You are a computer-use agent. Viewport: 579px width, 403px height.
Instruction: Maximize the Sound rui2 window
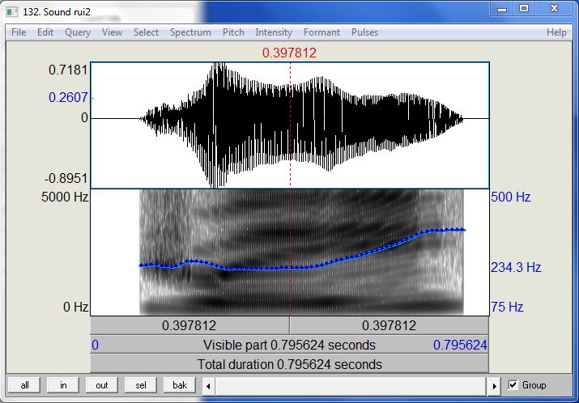click(524, 9)
